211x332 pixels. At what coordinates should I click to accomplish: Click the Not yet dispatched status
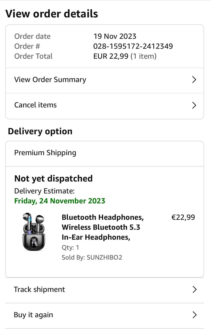53,178
